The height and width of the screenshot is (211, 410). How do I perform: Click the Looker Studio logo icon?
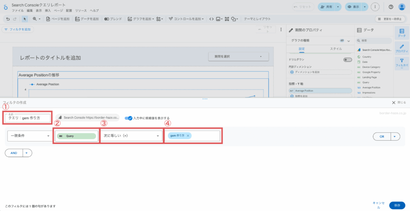click(6, 7)
